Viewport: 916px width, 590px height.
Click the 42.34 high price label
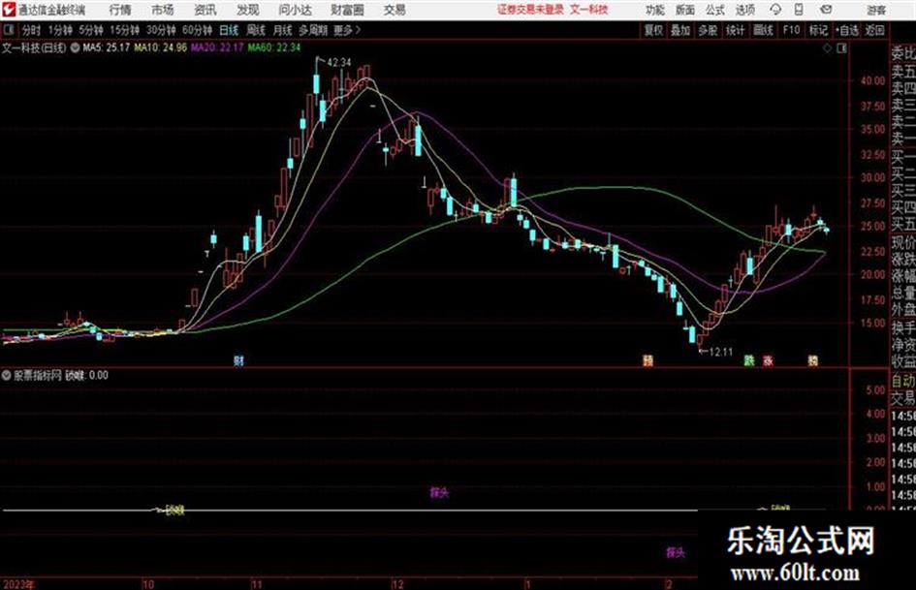coord(339,62)
